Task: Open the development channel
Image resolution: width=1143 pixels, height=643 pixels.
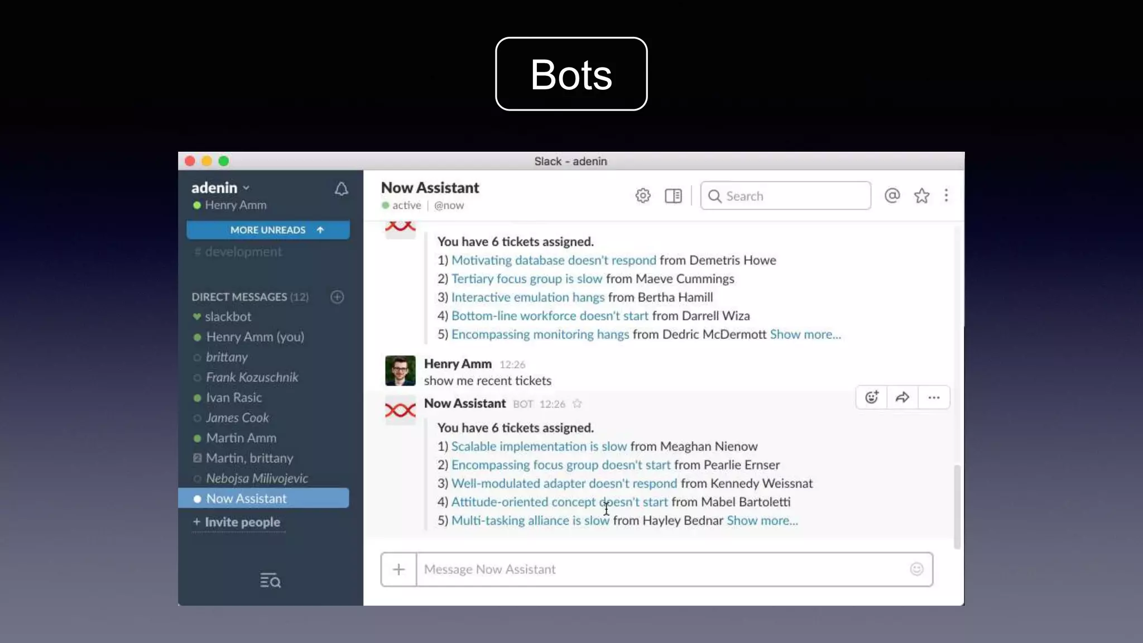Action: coord(238,252)
